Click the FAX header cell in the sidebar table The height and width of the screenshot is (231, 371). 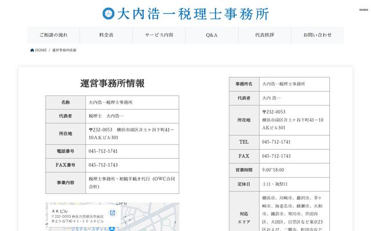point(244,156)
